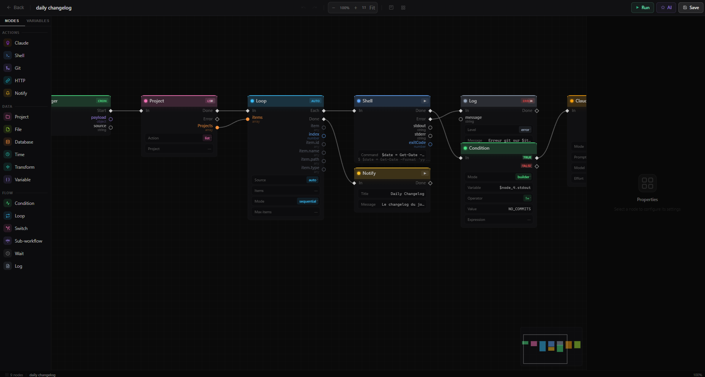Select the Database data node

(x=24, y=142)
